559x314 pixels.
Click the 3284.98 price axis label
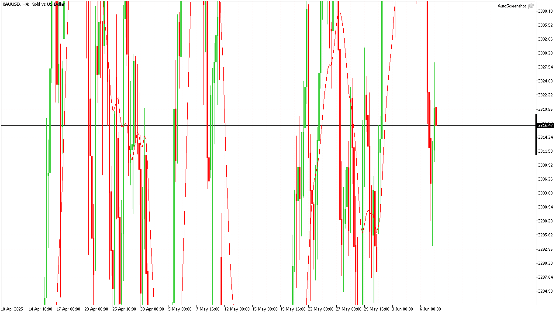click(545, 291)
